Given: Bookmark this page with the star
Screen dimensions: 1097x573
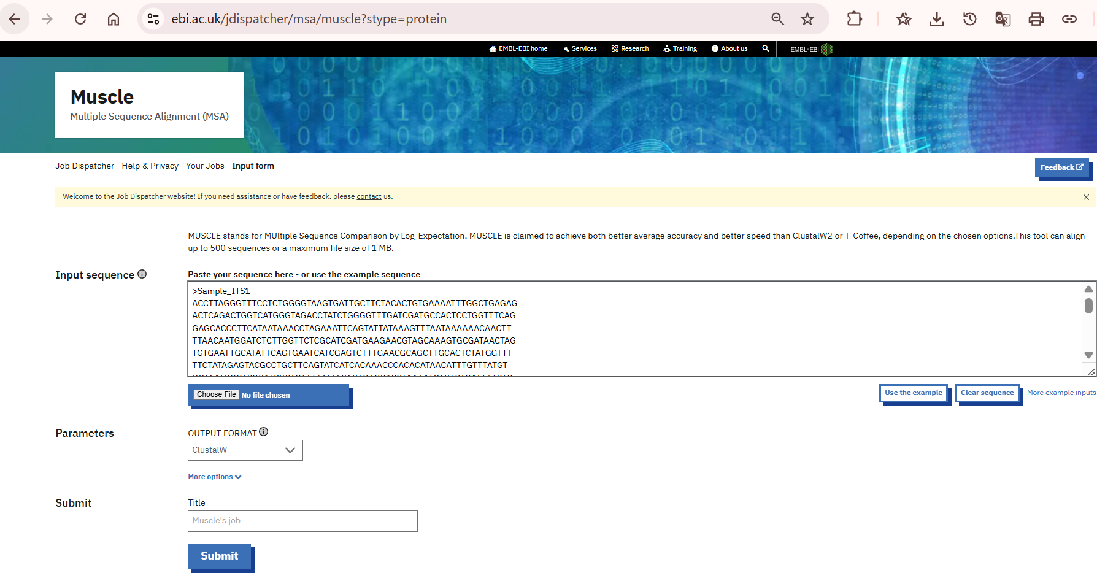Looking at the screenshot, I should [807, 19].
